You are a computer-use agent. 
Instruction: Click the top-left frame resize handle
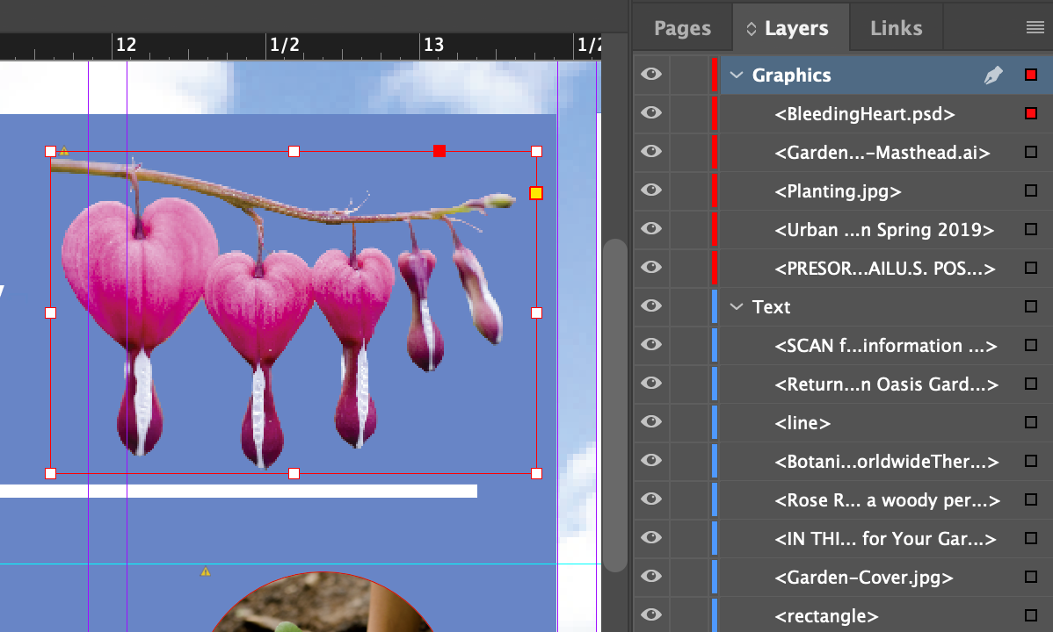pos(50,152)
